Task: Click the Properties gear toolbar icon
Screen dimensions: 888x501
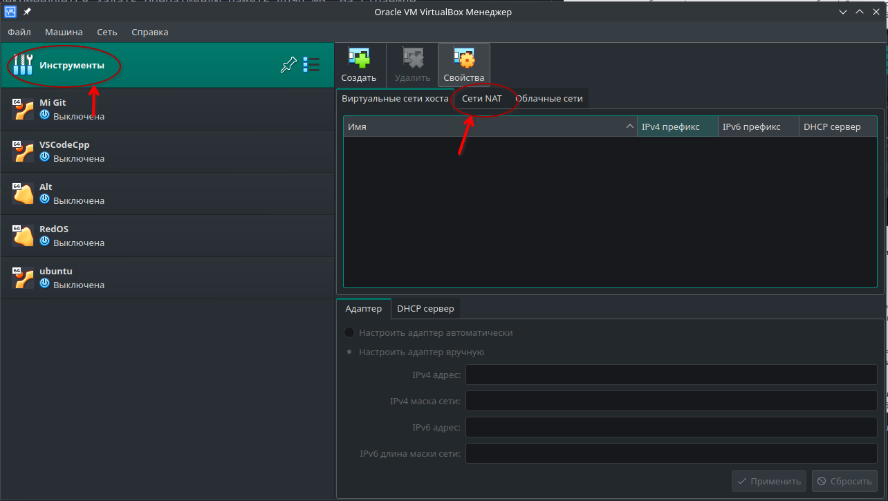Action: tap(463, 59)
